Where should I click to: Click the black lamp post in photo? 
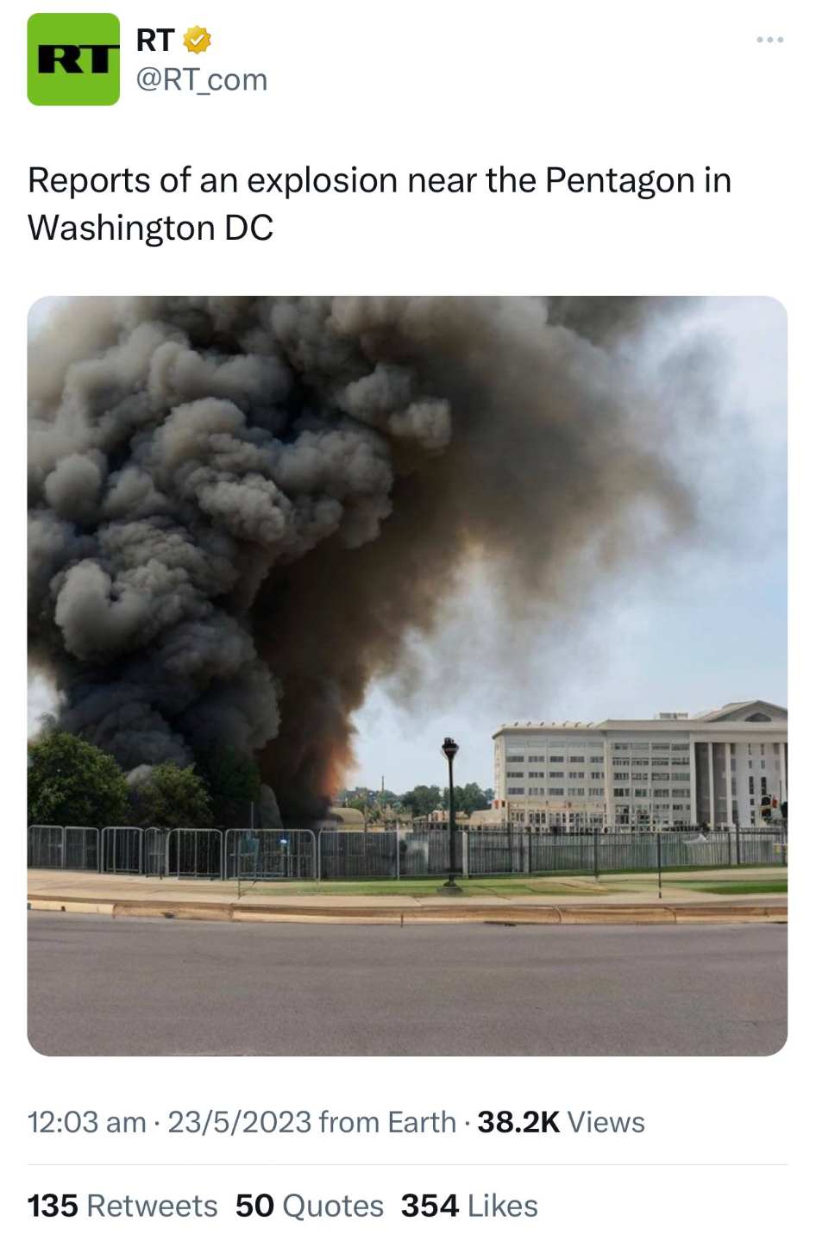click(x=450, y=811)
